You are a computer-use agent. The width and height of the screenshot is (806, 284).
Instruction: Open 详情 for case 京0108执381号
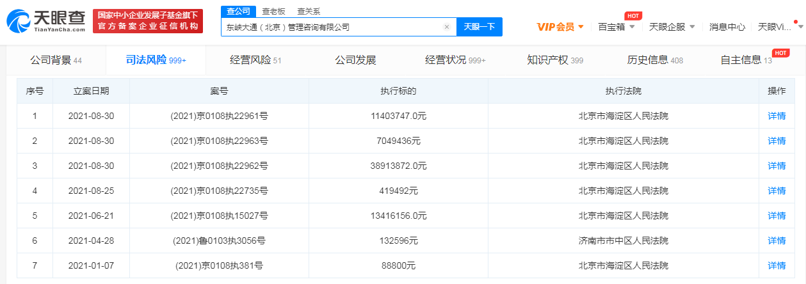tap(776, 265)
